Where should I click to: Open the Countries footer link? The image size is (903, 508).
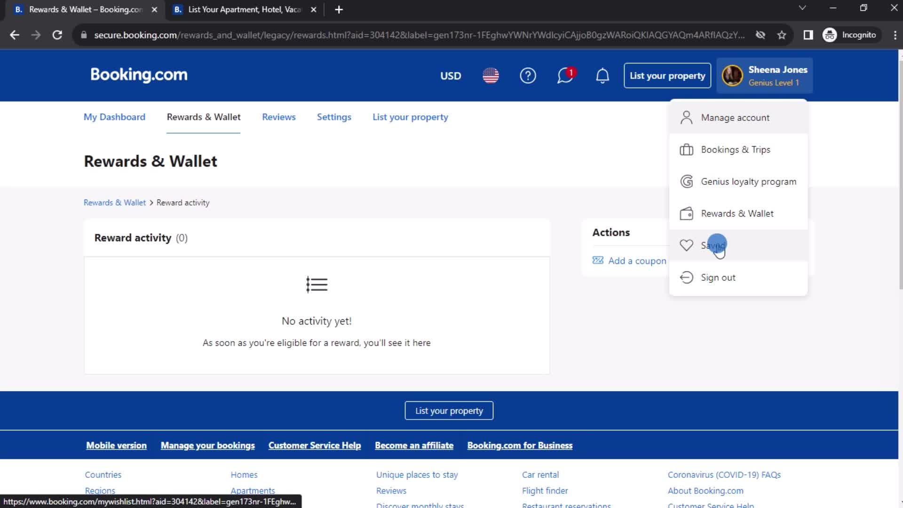(103, 475)
